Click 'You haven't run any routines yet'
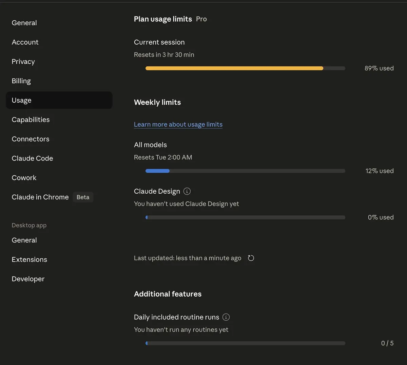407x365 pixels. 181,329
